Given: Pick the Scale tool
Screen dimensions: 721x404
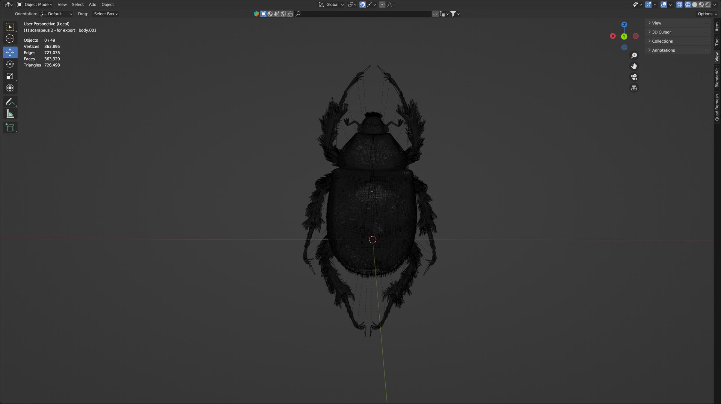Looking at the screenshot, I should click(x=10, y=76).
